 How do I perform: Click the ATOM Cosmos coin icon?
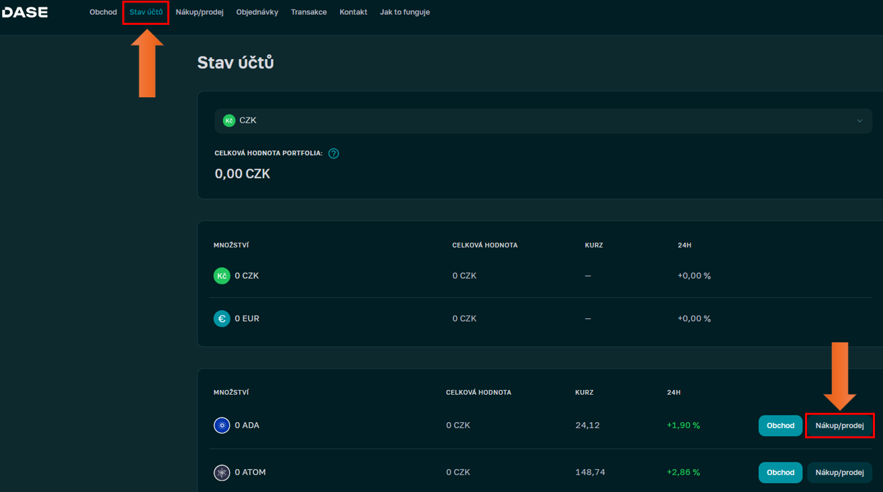point(221,473)
